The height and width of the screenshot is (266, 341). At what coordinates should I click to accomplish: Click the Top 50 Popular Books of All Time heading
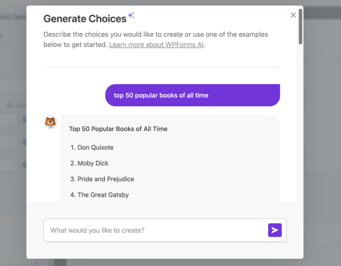click(118, 129)
